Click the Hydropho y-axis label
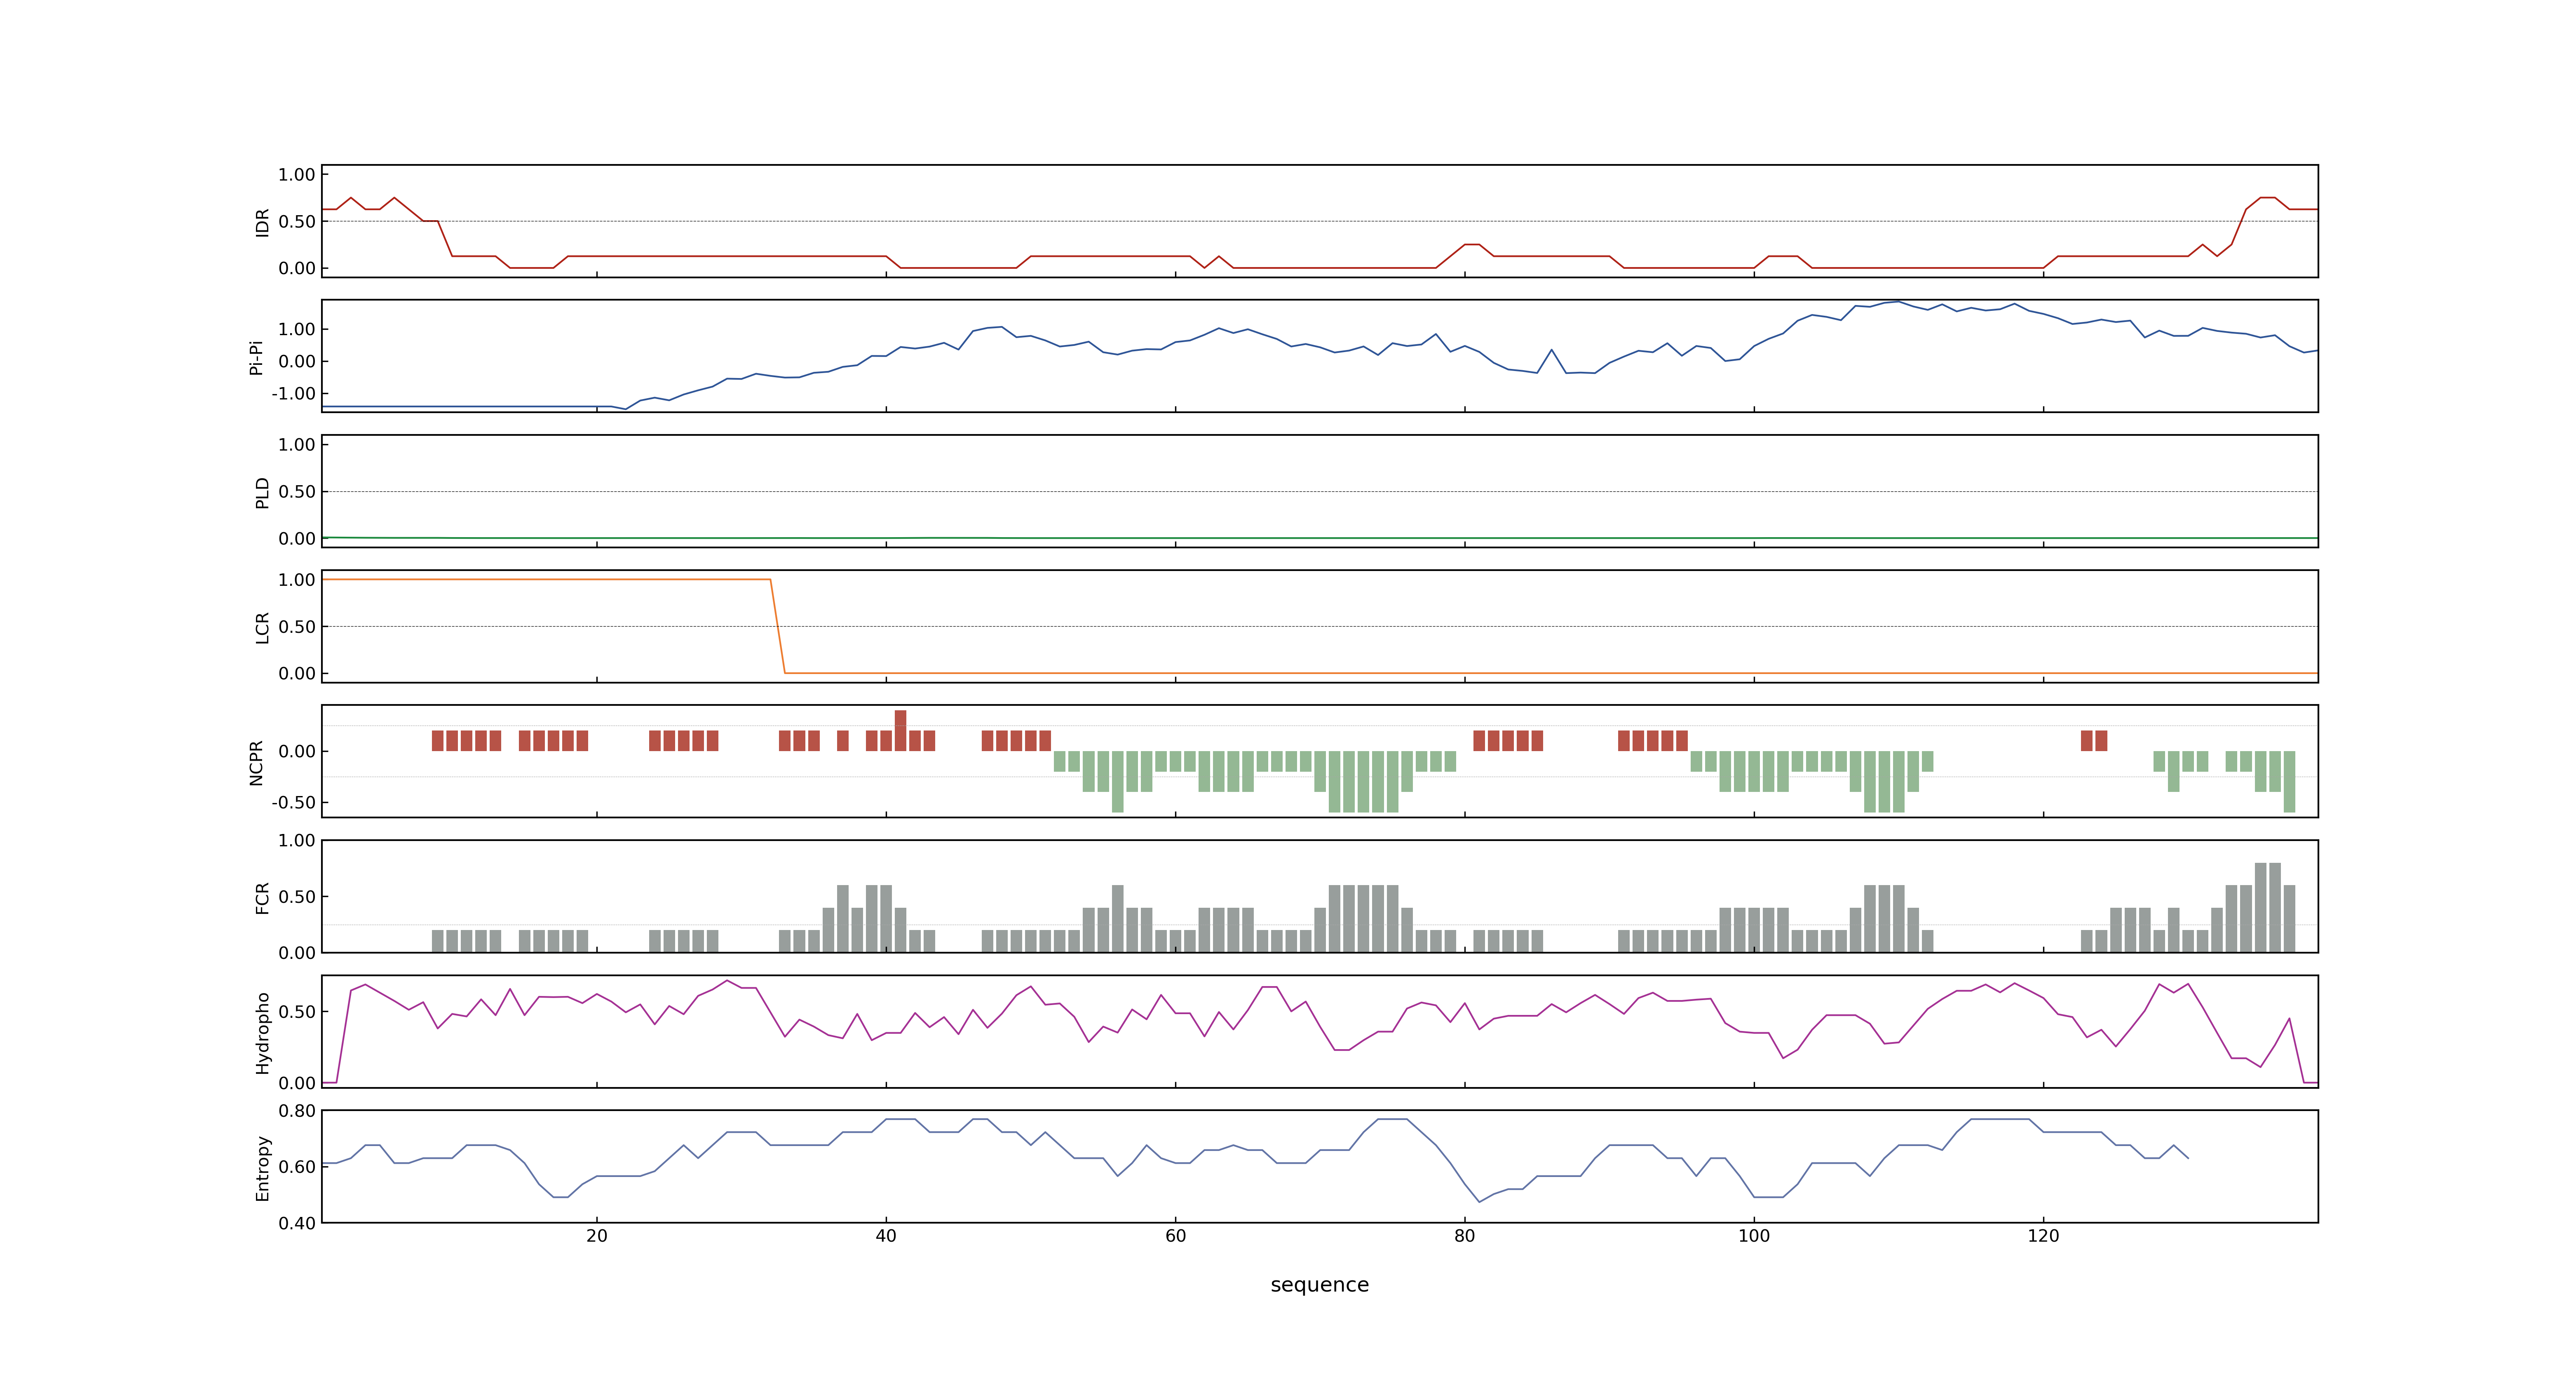Viewport: 2576px width, 1374px height. click(x=262, y=1033)
